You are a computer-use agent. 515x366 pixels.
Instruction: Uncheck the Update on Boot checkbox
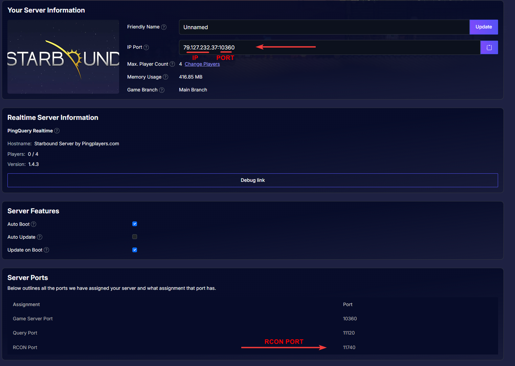click(x=135, y=250)
